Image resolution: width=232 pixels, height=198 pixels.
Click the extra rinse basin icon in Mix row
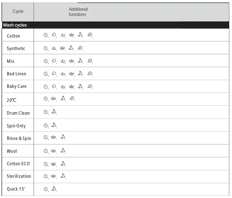(x=71, y=61)
